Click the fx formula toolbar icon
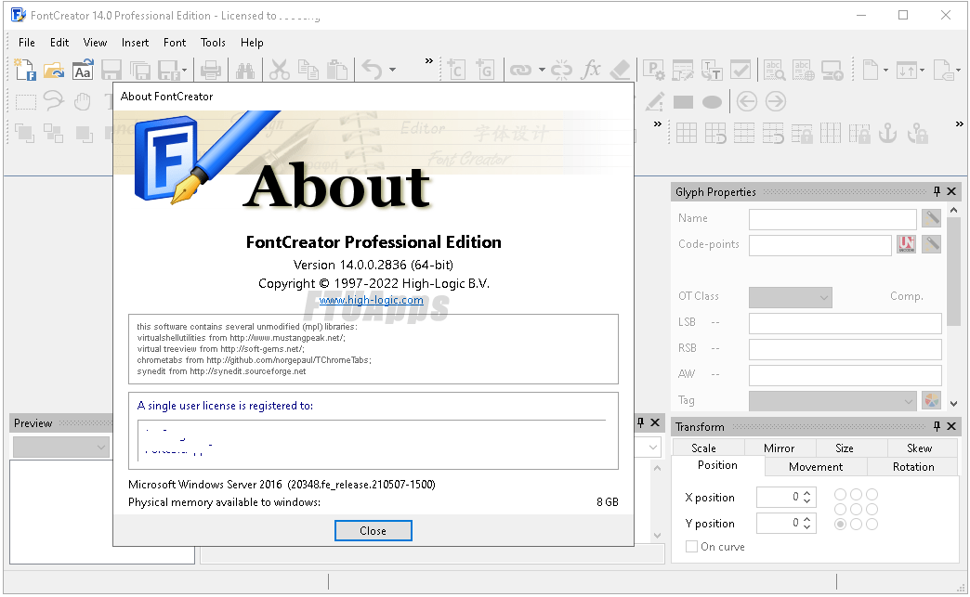 [x=591, y=70]
